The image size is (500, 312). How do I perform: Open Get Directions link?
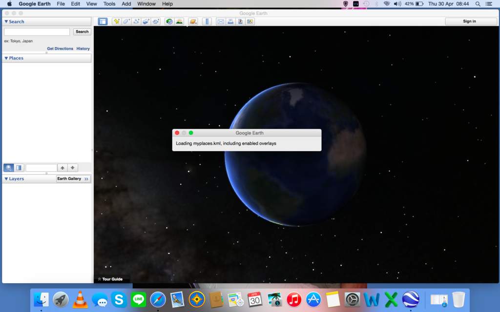click(x=60, y=49)
